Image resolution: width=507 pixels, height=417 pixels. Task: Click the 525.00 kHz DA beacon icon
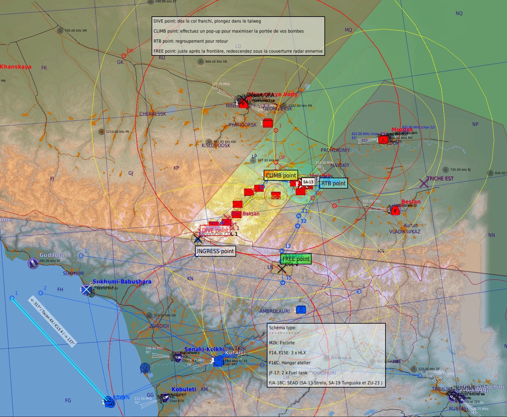pos(149,315)
